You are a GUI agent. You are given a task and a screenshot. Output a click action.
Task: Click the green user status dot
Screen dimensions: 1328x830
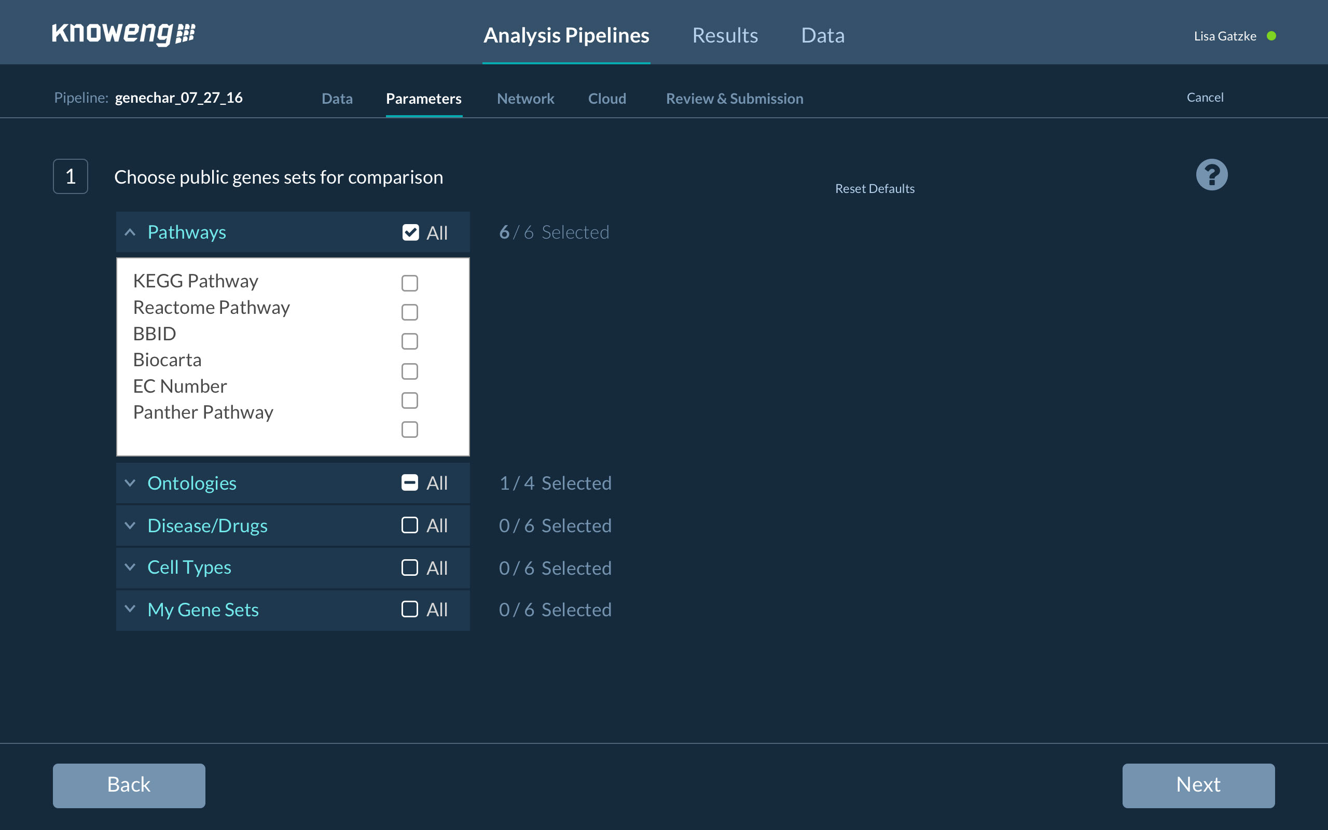[x=1271, y=36]
